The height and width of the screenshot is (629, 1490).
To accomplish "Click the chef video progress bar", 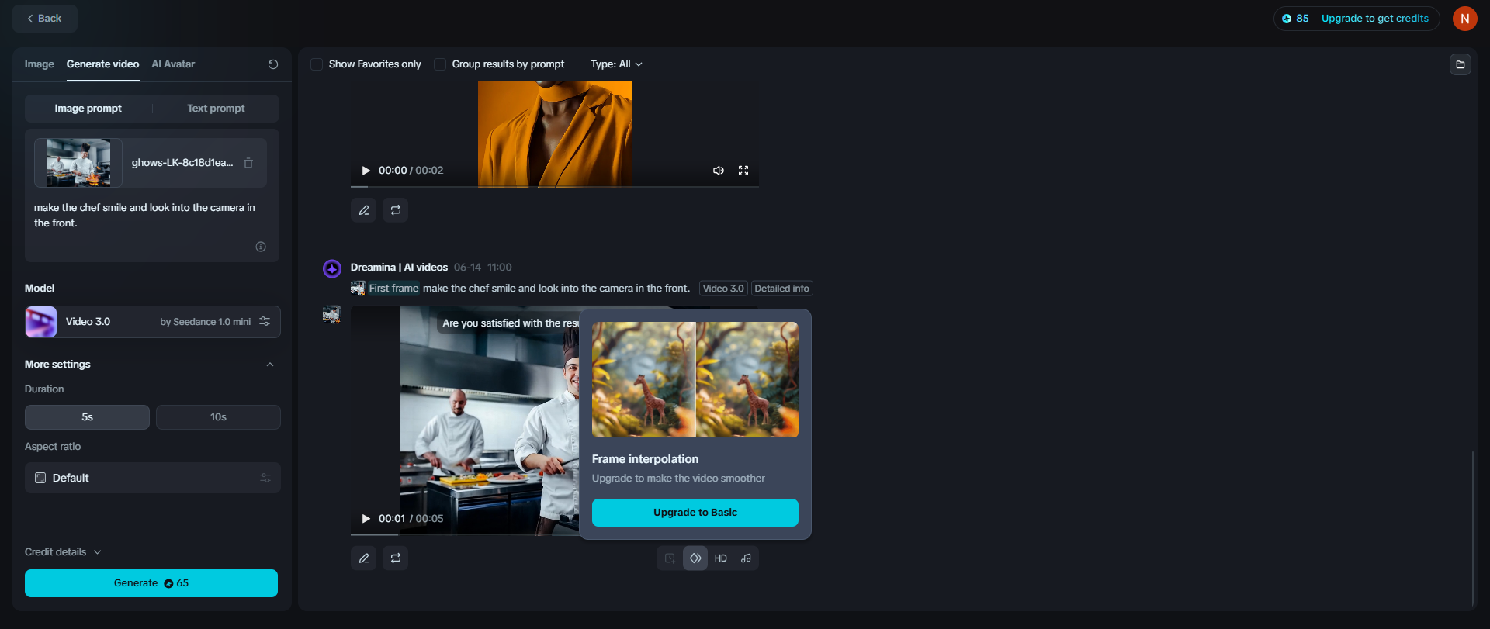I will (465, 534).
